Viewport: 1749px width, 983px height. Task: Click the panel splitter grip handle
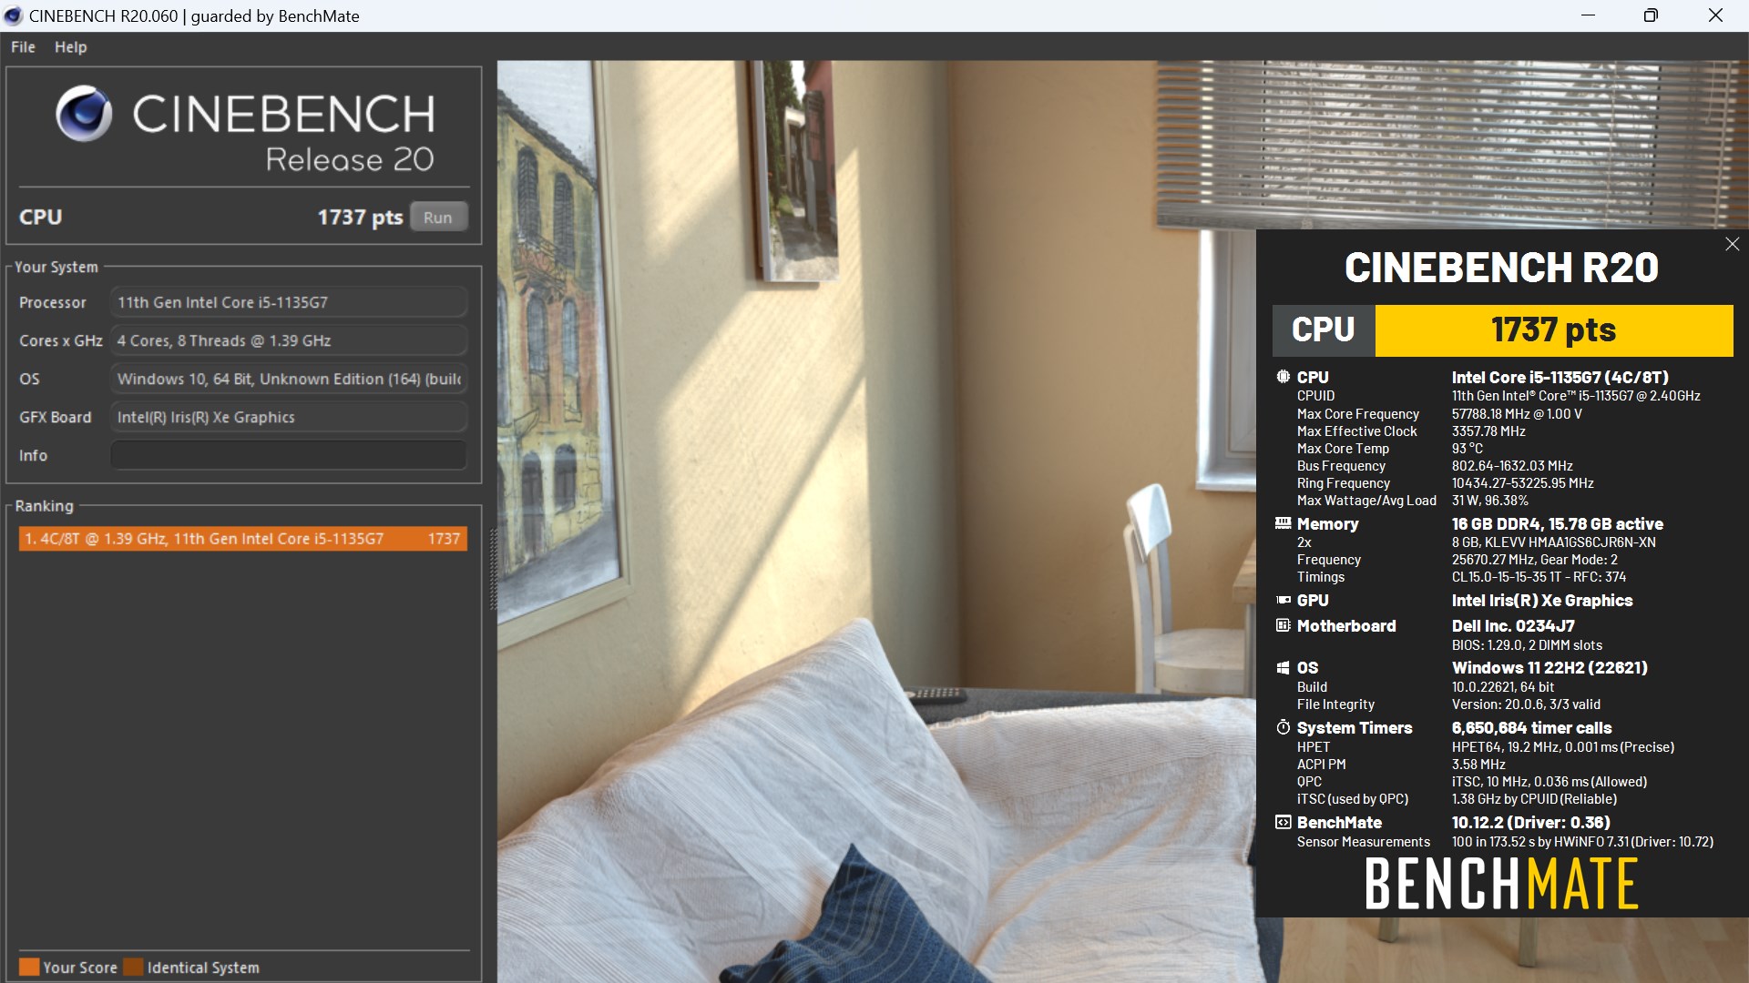494,569
